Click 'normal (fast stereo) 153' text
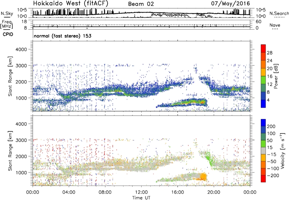The height and width of the screenshot is (200, 289). [62, 36]
